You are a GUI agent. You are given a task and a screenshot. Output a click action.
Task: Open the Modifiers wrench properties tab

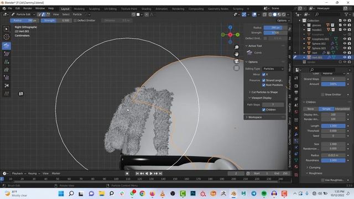coord(296,135)
